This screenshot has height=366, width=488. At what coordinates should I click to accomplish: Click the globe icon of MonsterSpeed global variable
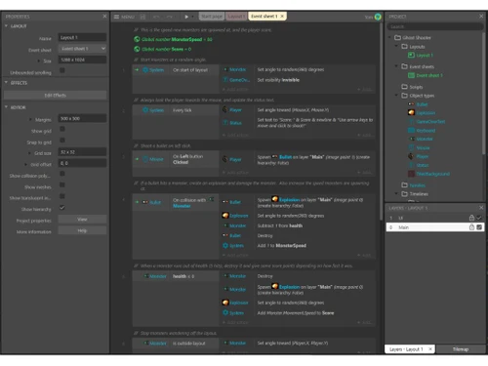(x=137, y=39)
